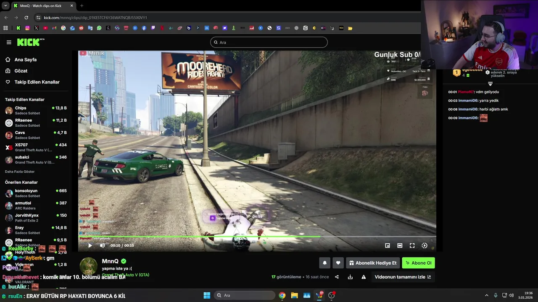
Task: Click the Abonelik Hediye Et button
Action: pyautogui.click(x=373, y=263)
